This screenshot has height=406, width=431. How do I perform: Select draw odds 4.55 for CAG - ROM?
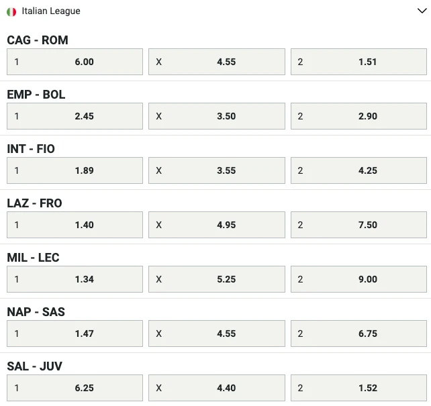pyautogui.click(x=217, y=62)
